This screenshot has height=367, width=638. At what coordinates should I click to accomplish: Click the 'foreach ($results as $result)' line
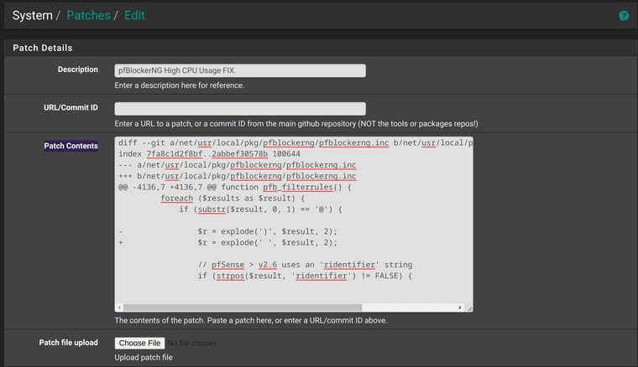pos(233,198)
